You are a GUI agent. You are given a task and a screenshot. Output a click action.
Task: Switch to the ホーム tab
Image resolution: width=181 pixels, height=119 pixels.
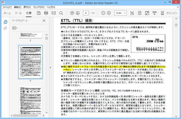click(7, 13)
